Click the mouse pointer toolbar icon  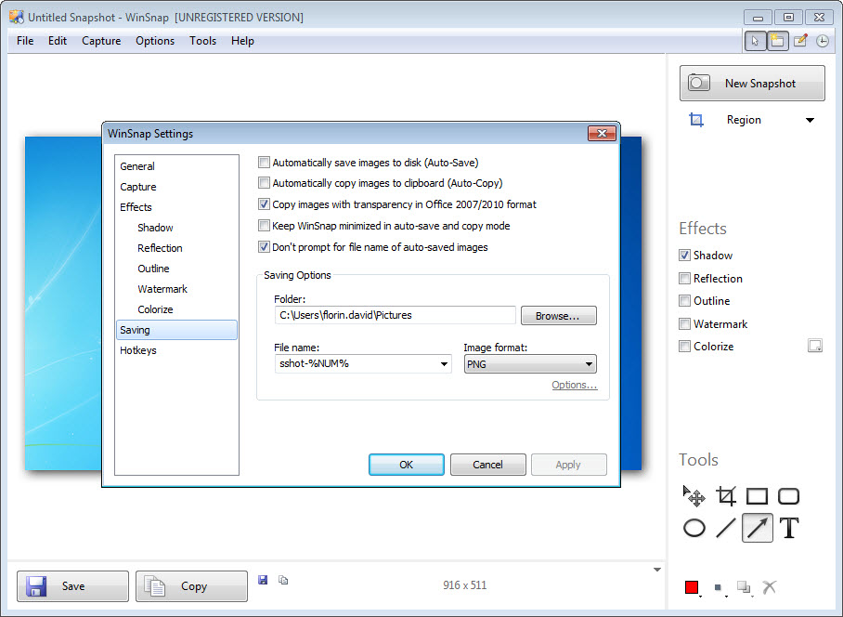coord(755,41)
